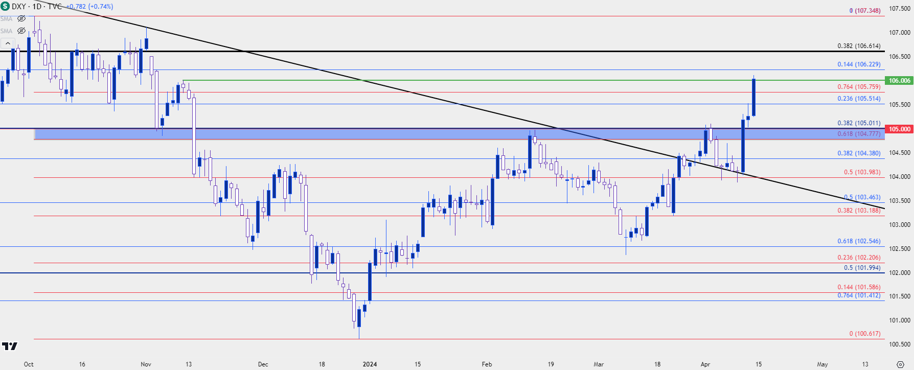Click the Oct label on time axis

29,364
